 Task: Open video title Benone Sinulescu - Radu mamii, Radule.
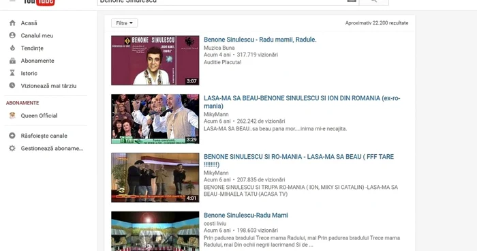point(260,40)
